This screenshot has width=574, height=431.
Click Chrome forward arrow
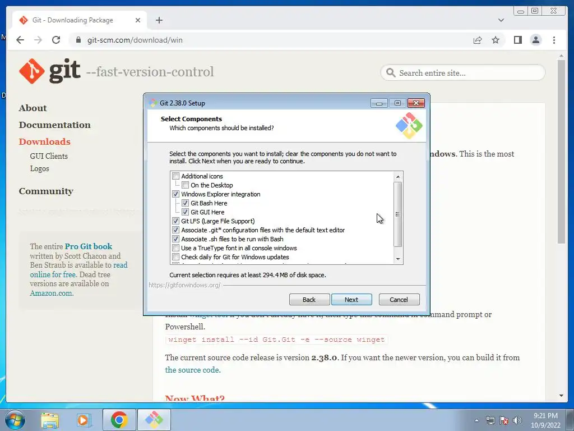38,40
